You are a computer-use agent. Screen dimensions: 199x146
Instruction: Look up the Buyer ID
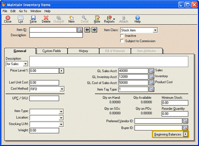click(185, 127)
